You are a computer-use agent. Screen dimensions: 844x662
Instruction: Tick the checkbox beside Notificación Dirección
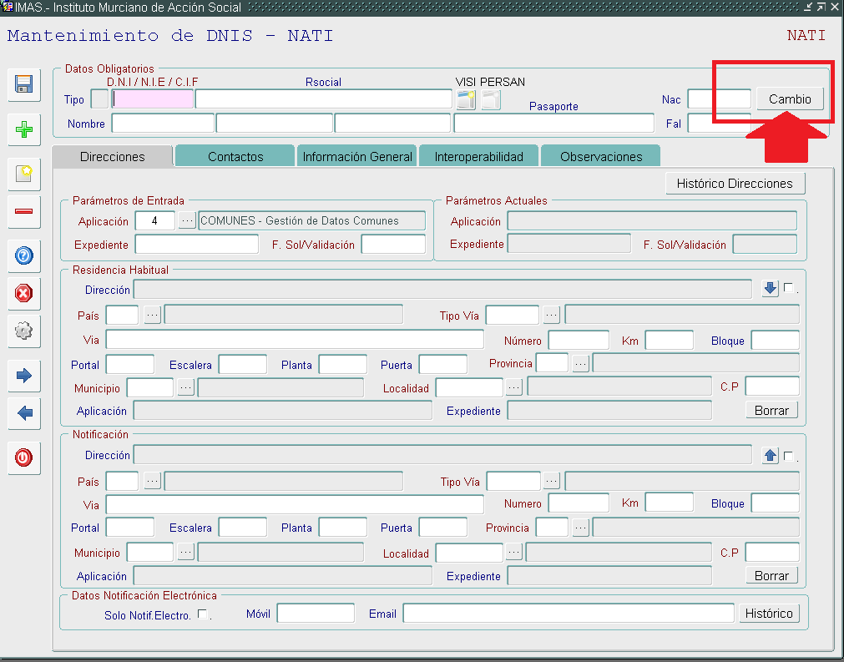pos(788,456)
